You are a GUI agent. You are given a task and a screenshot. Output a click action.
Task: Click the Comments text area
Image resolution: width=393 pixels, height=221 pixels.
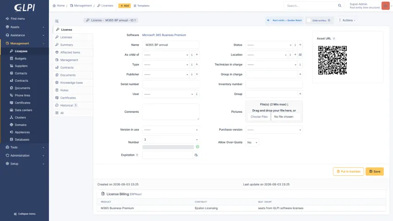coord(171,112)
